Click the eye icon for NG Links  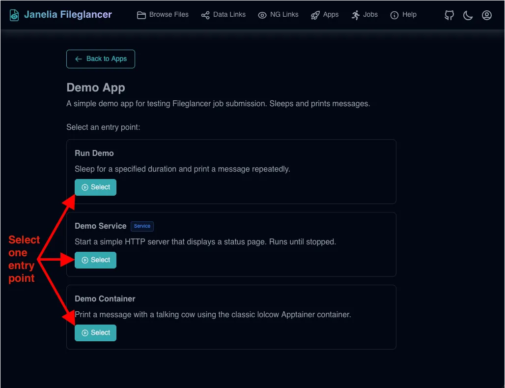262,15
